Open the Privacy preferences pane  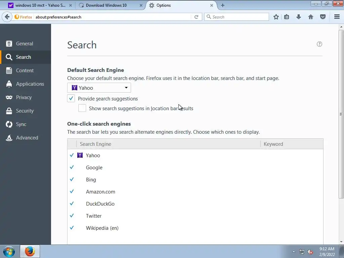click(26, 97)
